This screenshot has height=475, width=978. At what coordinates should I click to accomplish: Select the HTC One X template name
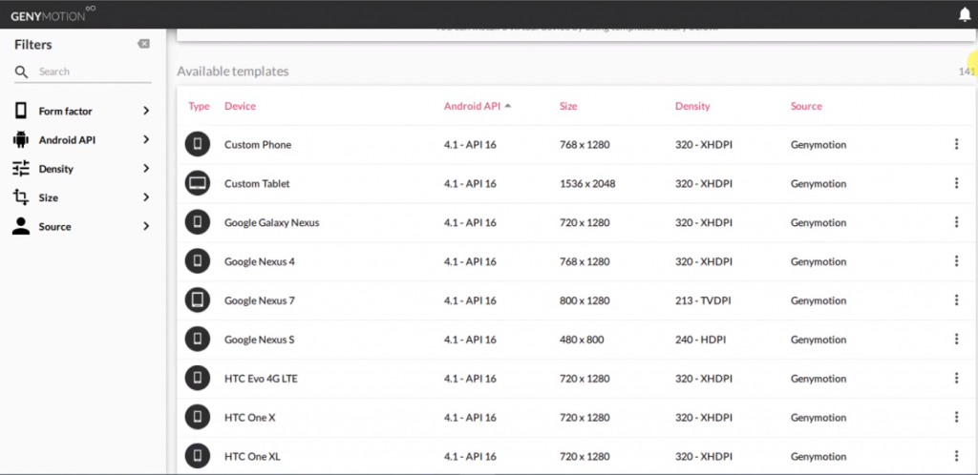(249, 418)
